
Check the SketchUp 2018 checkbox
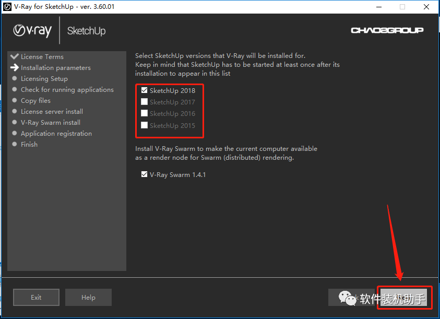(x=144, y=90)
